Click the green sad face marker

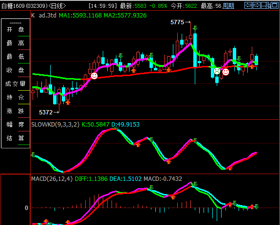pos(217,71)
